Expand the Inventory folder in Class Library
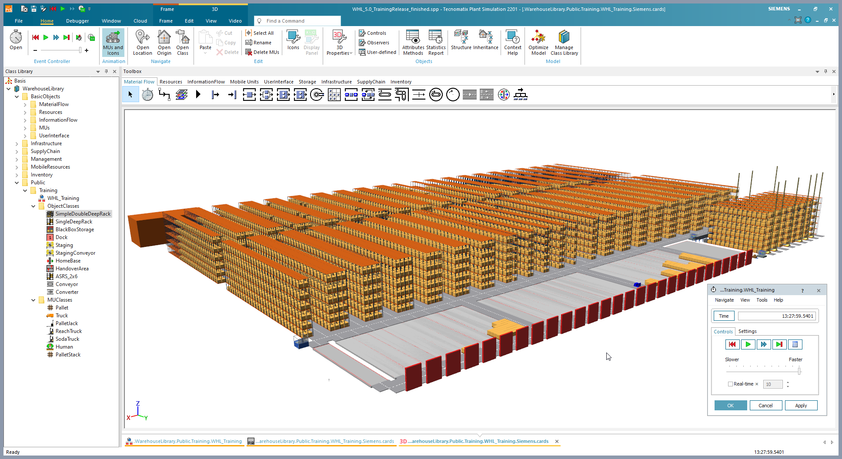 [x=17, y=175]
